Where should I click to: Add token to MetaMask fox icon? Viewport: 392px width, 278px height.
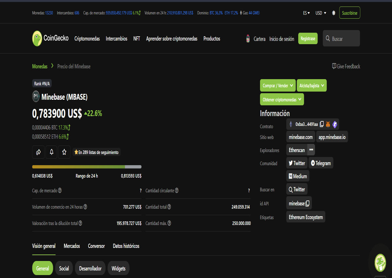tap(328, 124)
